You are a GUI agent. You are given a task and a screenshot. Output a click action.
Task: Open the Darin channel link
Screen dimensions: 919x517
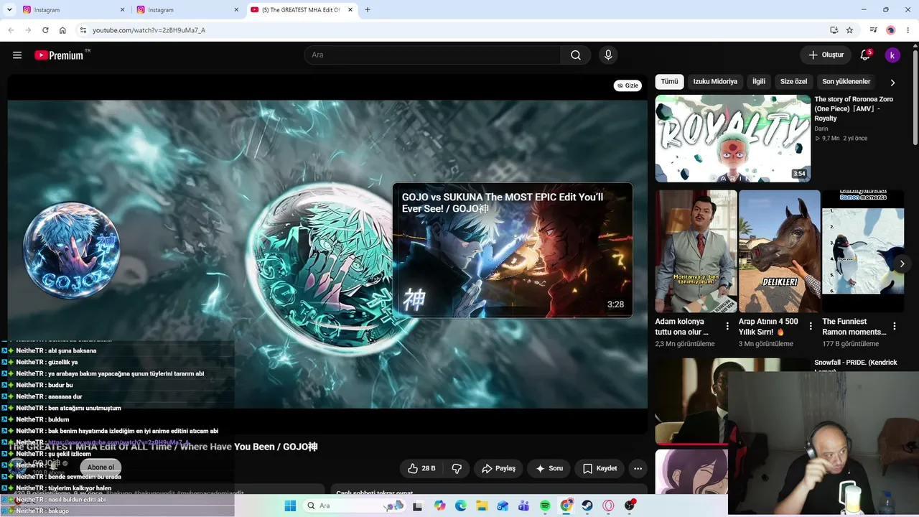point(821,129)
